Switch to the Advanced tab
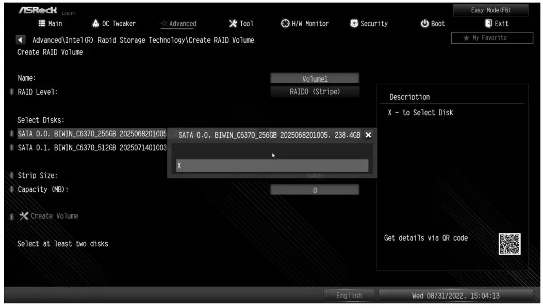The height and width of the screenshot is (308, 543). (178, 24)
